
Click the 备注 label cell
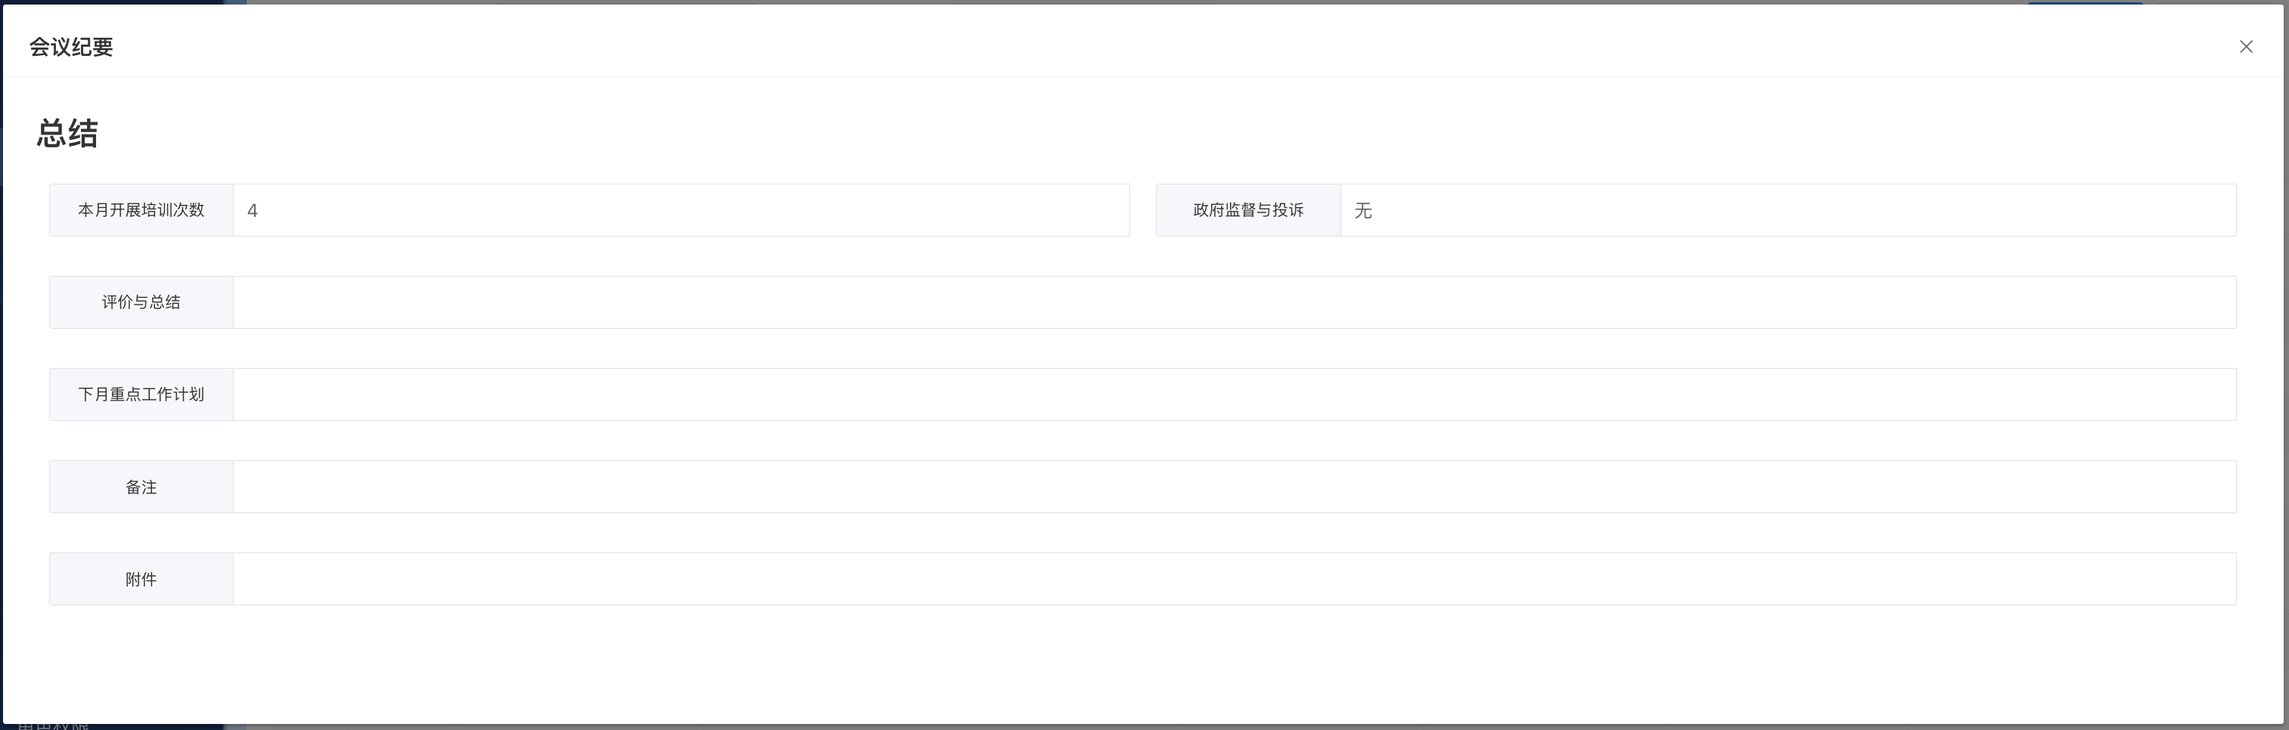(141, 487)
